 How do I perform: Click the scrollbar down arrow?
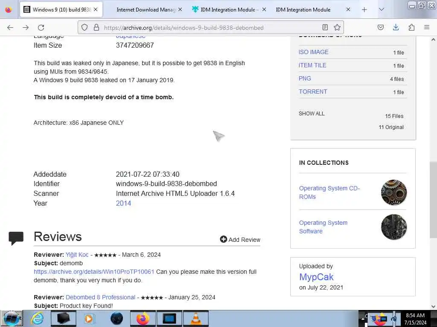pos(433,307)
